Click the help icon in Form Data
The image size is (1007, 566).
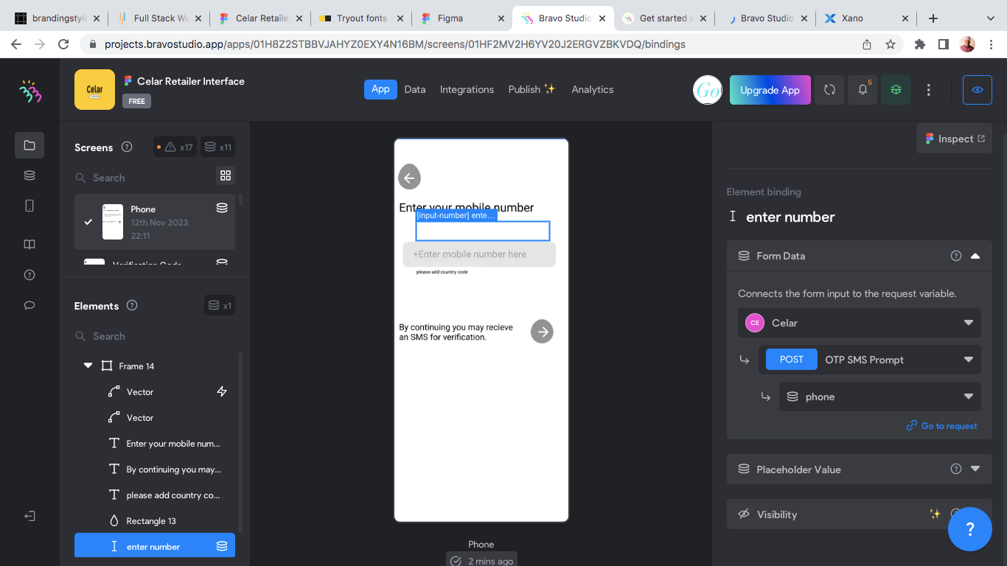point(956,256)
